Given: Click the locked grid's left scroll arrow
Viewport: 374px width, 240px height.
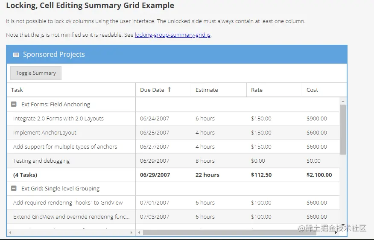Looking at the screenshot, I should pos(10,232).
